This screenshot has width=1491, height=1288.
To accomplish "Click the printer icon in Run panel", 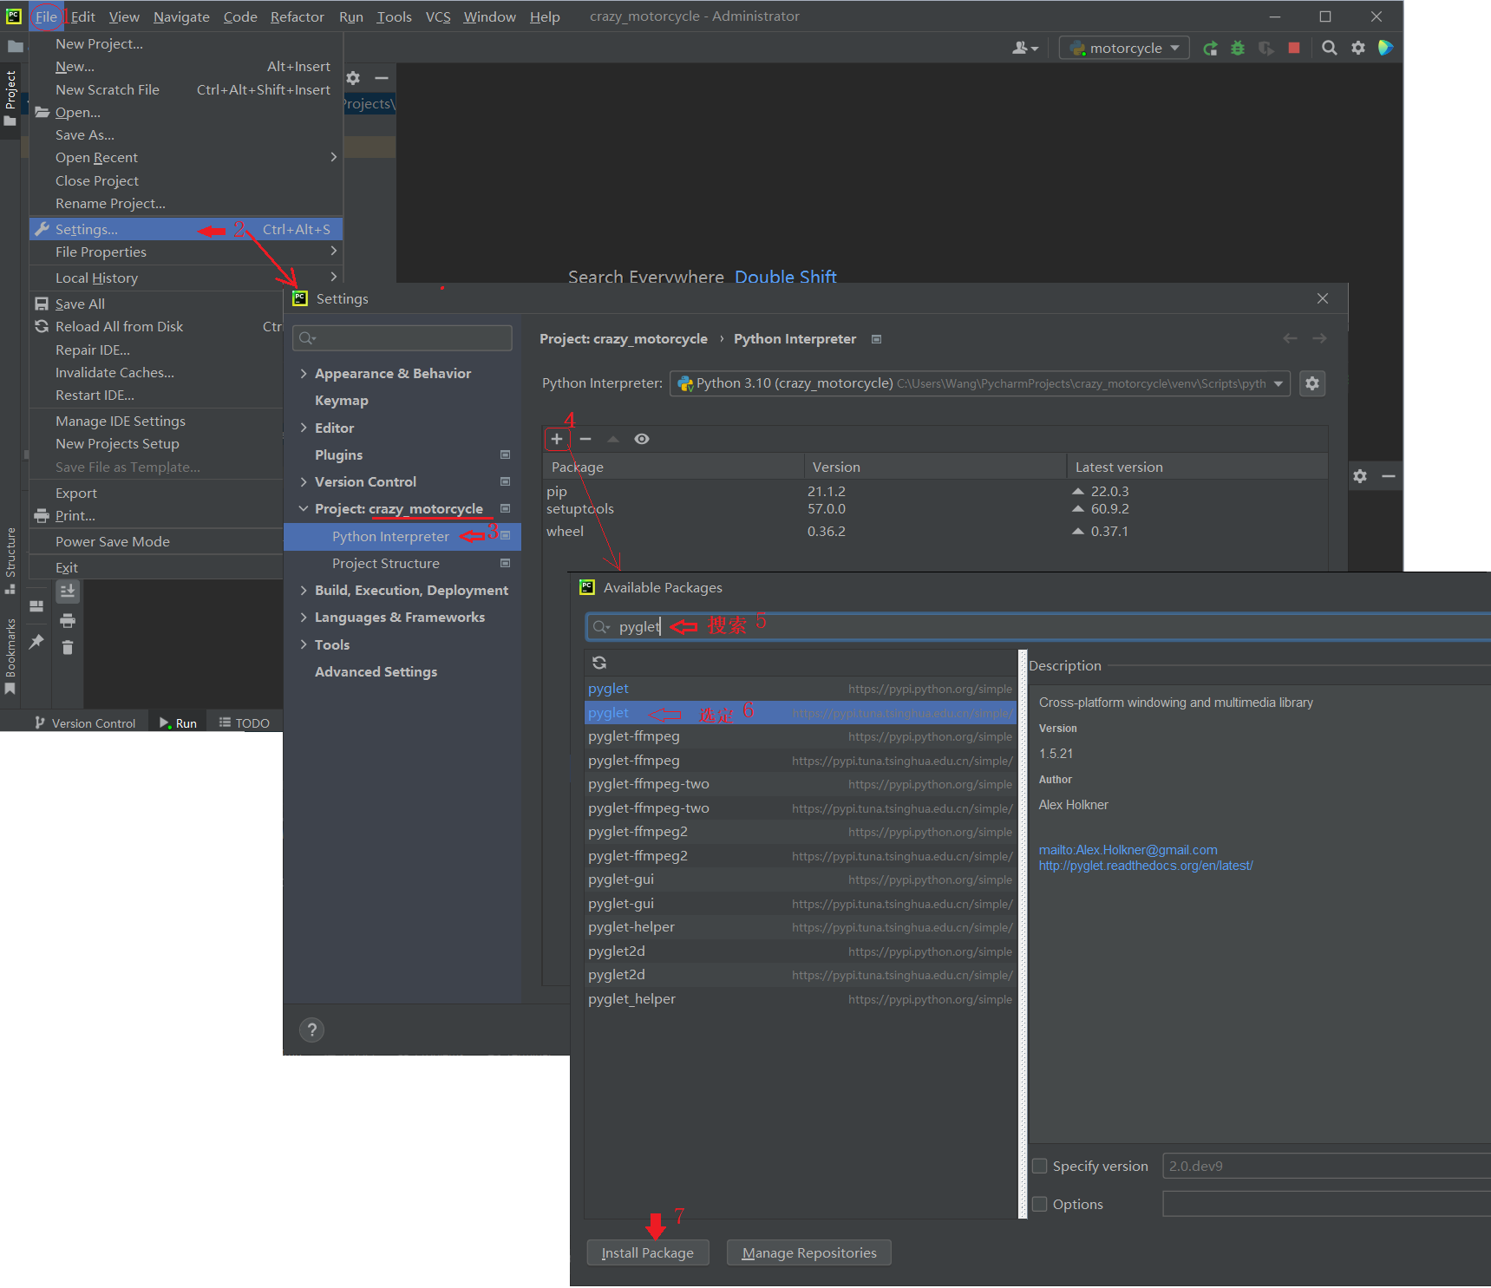I will 68,620.
